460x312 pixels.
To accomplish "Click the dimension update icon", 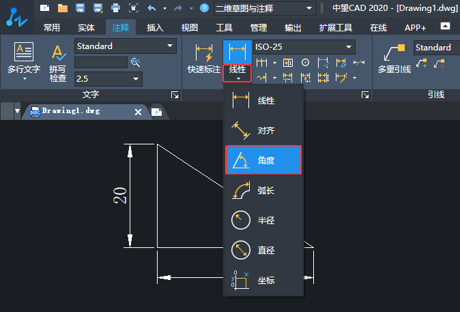I will (341, 63).
